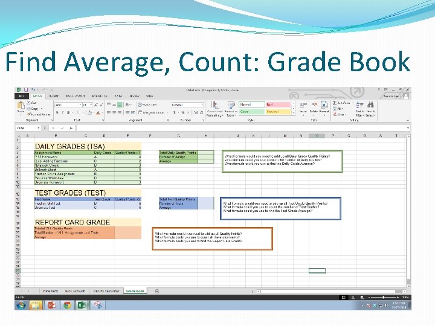435x326 pixels.
Task: Click the Copy icon in Clipboard group
Action: (x=28, y=109)
